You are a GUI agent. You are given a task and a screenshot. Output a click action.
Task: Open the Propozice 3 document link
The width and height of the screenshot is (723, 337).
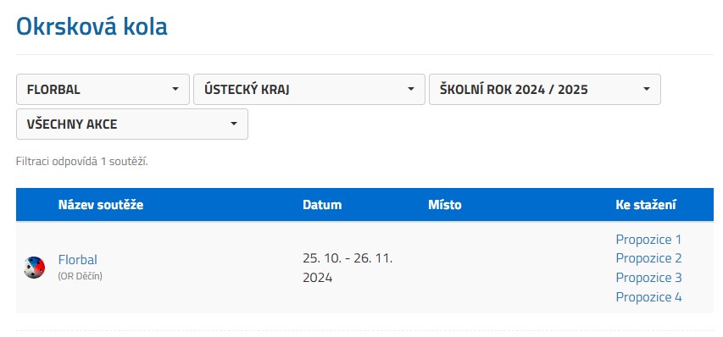point(648,278)
